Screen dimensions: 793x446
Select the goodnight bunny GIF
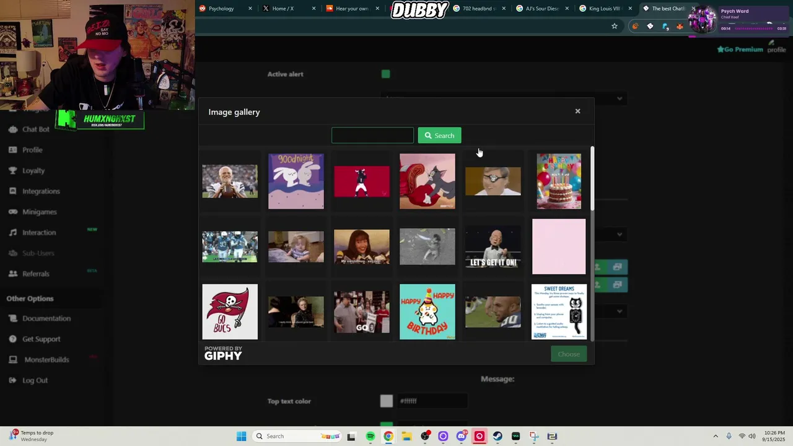(x=296, y=181)
